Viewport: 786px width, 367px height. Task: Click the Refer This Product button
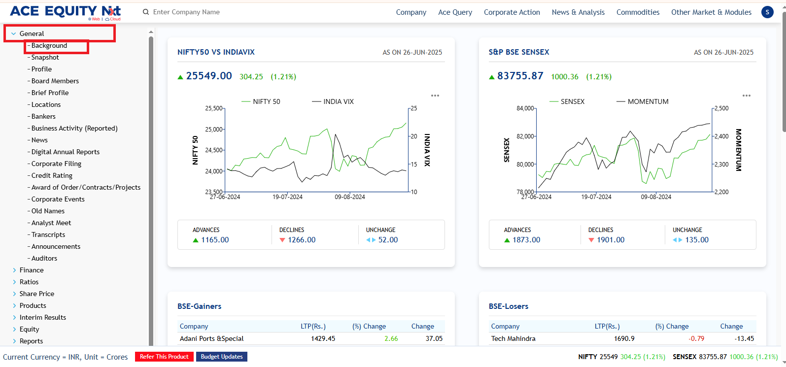coord(164,357)
